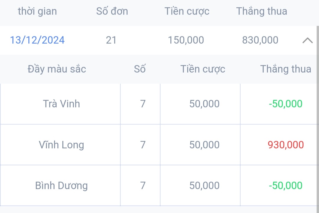Click Trà Vinh's -50,000 loss amount
The width and height of the screenshot is (319, 213).
pyautogui.click(x=286, y=104)
